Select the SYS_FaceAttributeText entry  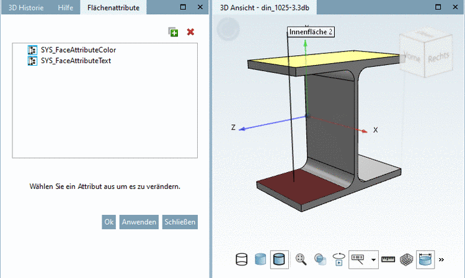tap(76, 61)
